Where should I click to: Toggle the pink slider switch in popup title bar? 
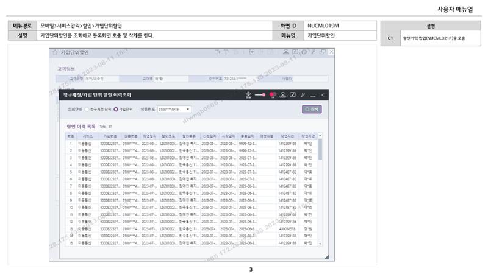[260, 95]
